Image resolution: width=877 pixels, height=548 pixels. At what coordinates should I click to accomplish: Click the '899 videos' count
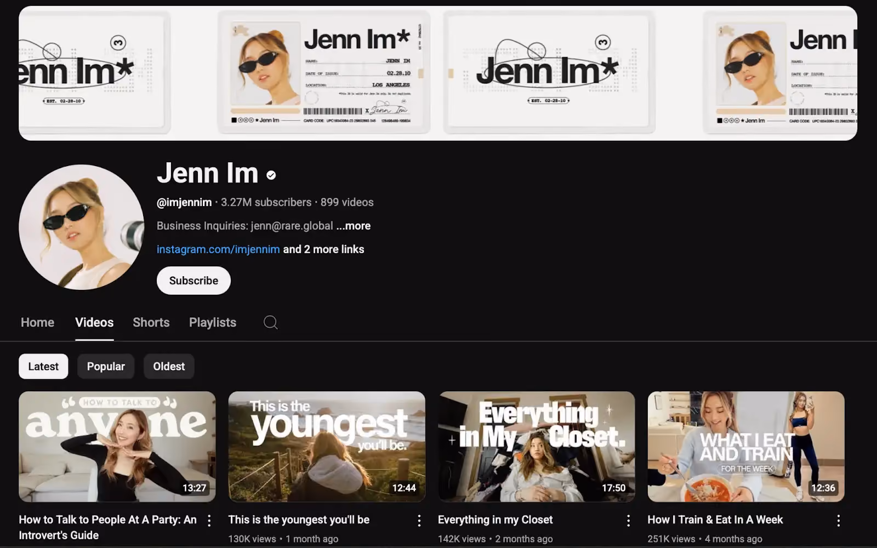pyautogui.click(x=347, y=202)
